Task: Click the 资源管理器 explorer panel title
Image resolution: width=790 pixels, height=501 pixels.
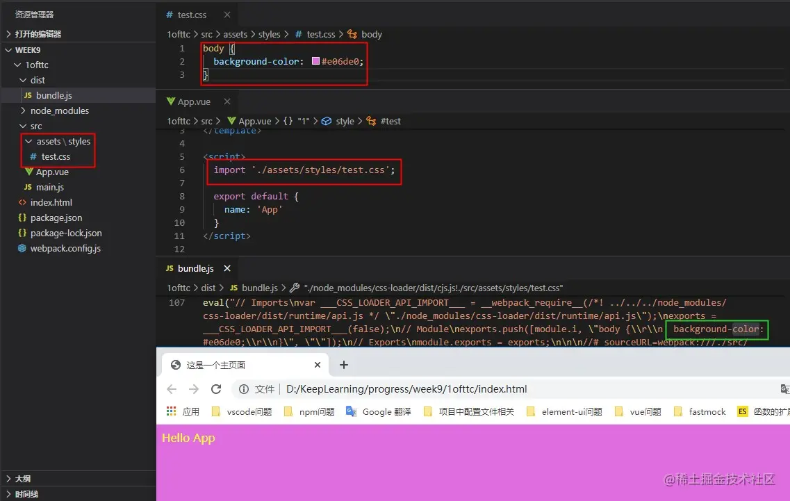Action: [34, 15]
